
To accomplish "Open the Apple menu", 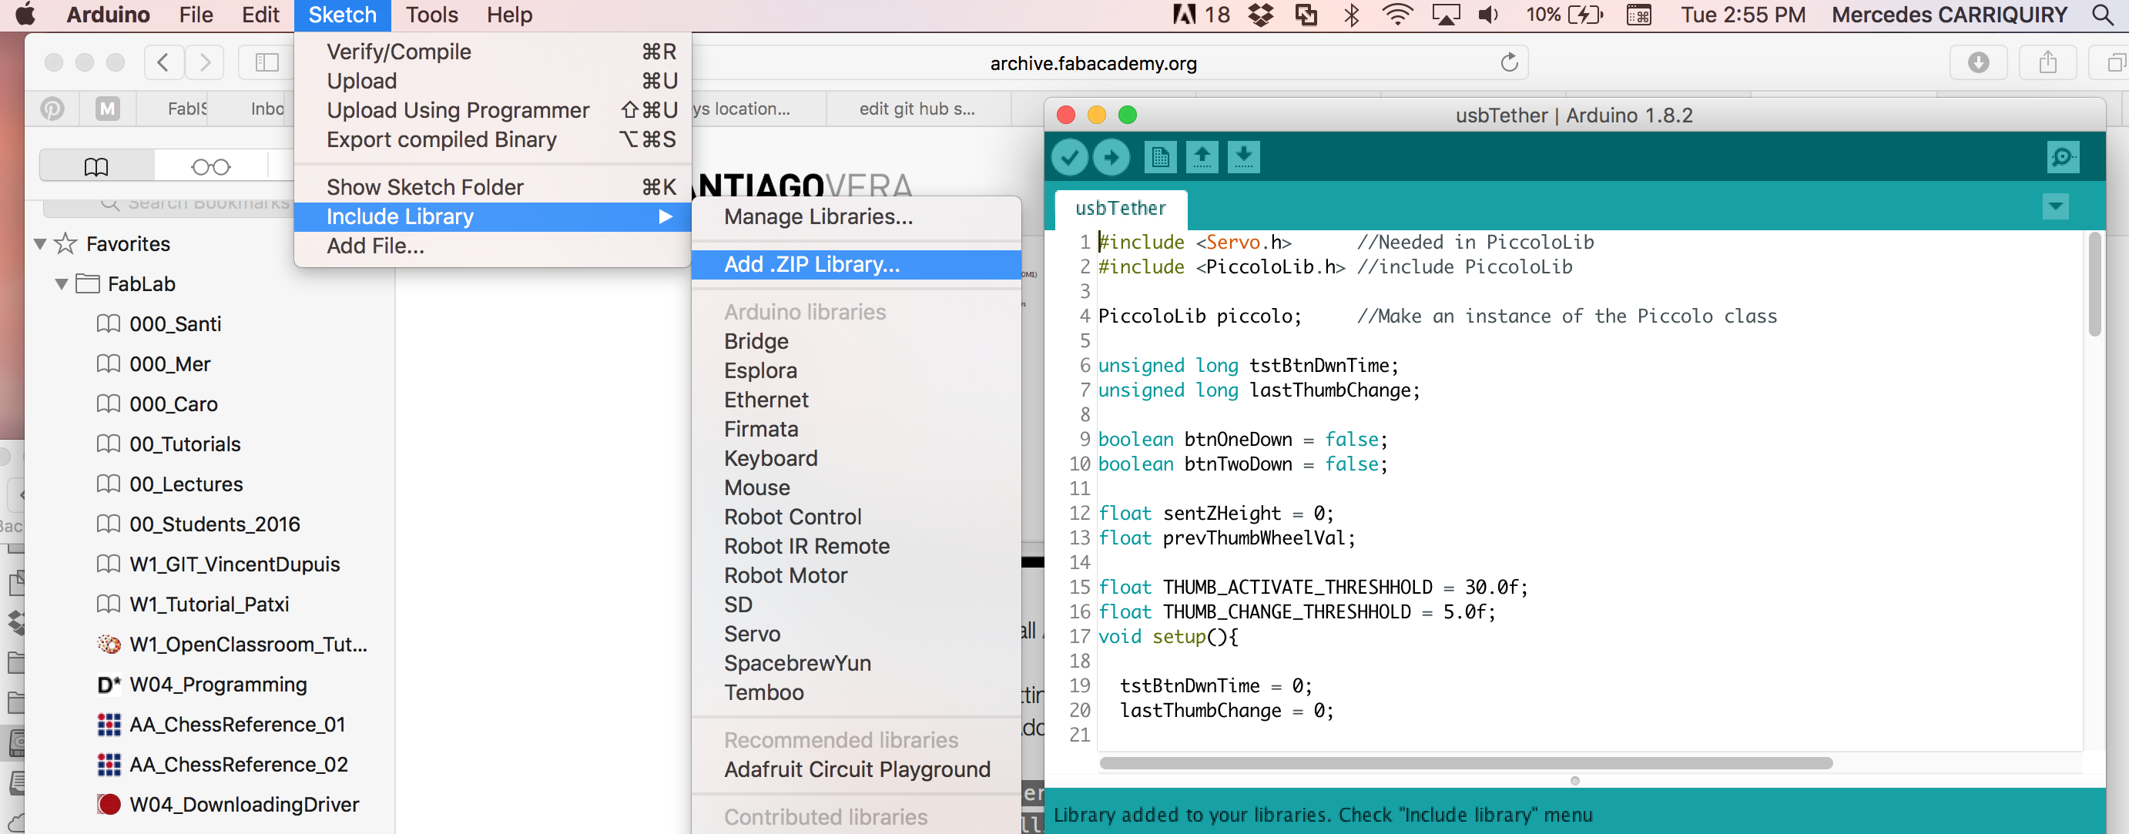I will pos(25,15).
